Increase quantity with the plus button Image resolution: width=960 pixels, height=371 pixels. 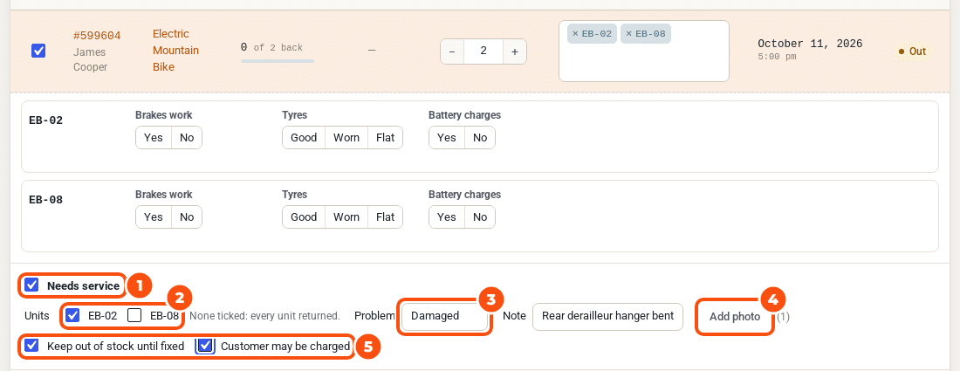click(514, 52)
